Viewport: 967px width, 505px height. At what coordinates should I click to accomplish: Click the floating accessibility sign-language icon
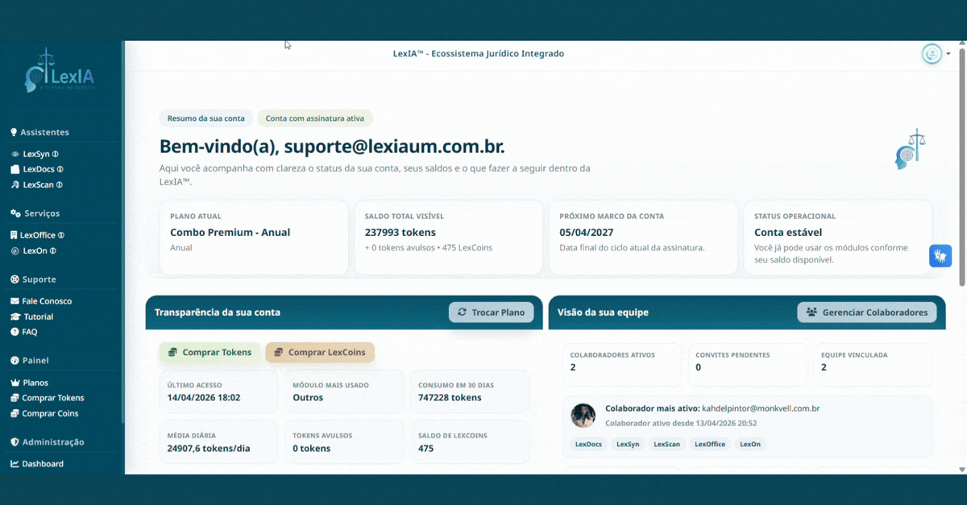(940, 255)
